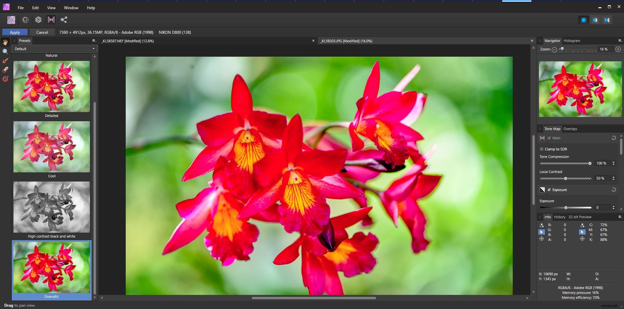Enable the Clamp to SDR checkbox
624x309 pixels.
(x=542, y=149)
